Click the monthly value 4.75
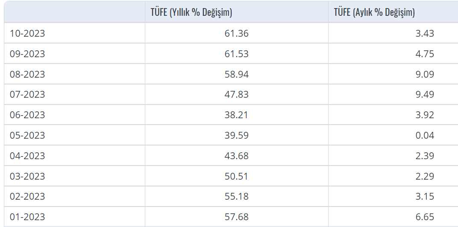 pos(425,54)
